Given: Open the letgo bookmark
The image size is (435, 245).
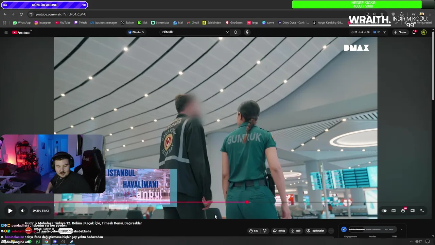Looking at the screenshot, I should coord(253,23).
